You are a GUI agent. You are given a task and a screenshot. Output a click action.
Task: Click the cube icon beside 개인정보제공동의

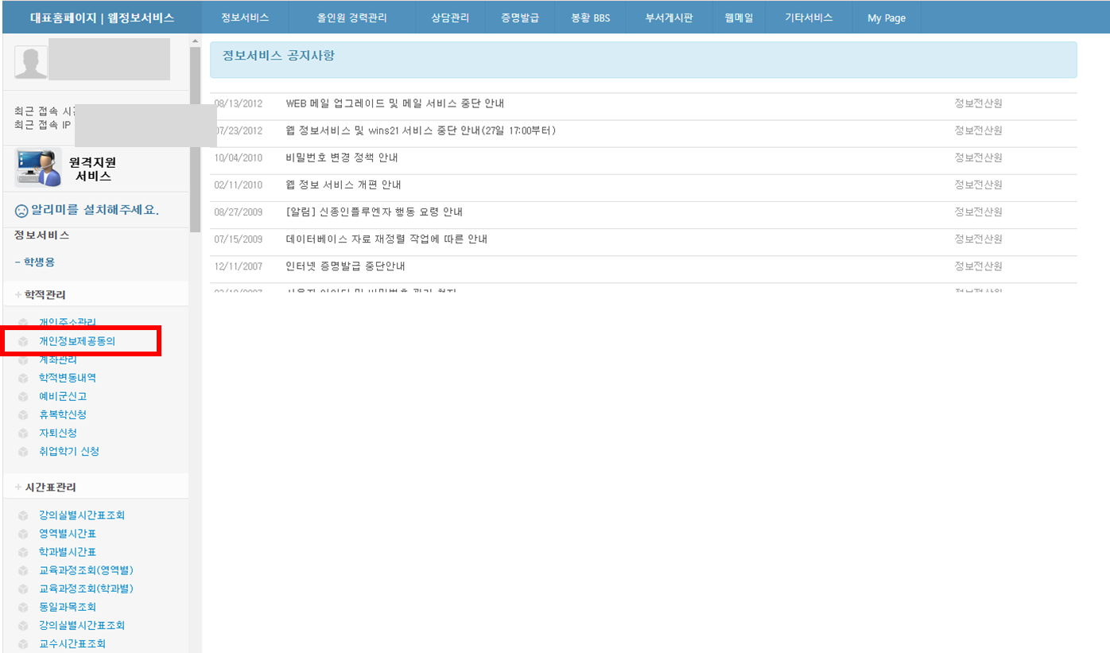[x=23, y=341]
